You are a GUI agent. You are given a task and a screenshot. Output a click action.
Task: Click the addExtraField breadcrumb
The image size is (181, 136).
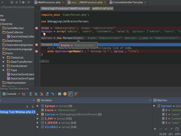pos(103,8)
